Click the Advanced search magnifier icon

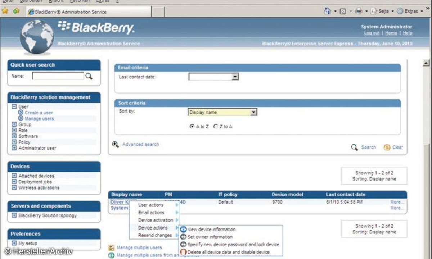[115, 144]
